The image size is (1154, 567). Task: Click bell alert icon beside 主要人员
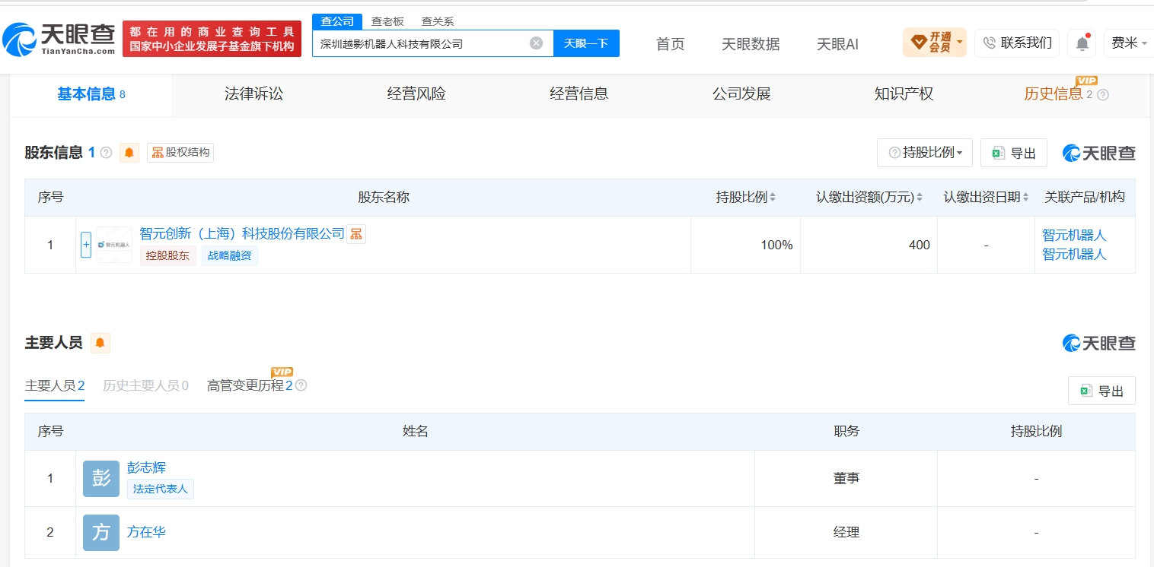point(100,344)
